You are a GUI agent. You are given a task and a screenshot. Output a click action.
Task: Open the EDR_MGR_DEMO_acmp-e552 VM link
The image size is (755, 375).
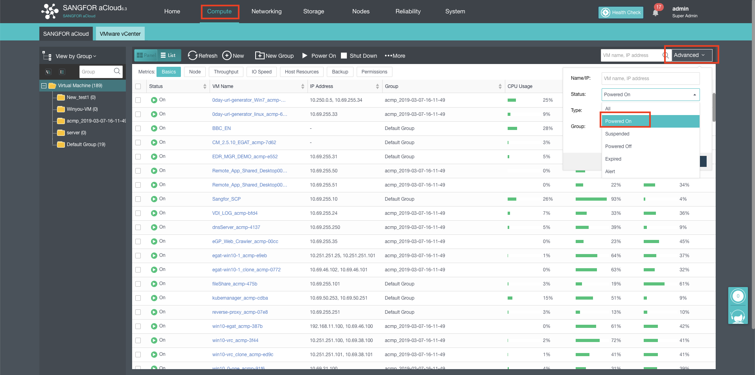(245, 157)
